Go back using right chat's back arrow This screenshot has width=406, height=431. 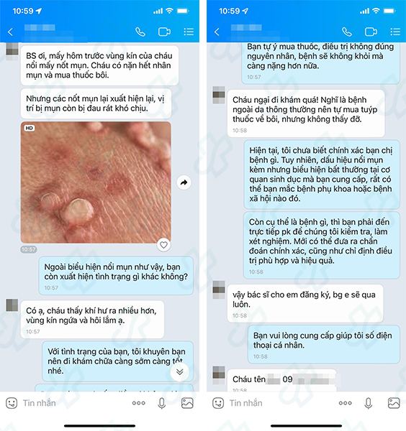tap(217, 32)
